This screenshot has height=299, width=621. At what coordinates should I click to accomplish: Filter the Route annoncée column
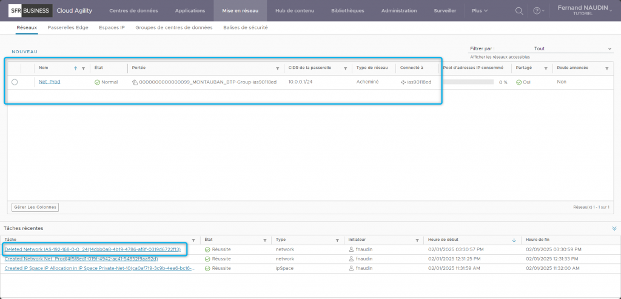click(x=606, y=68)
